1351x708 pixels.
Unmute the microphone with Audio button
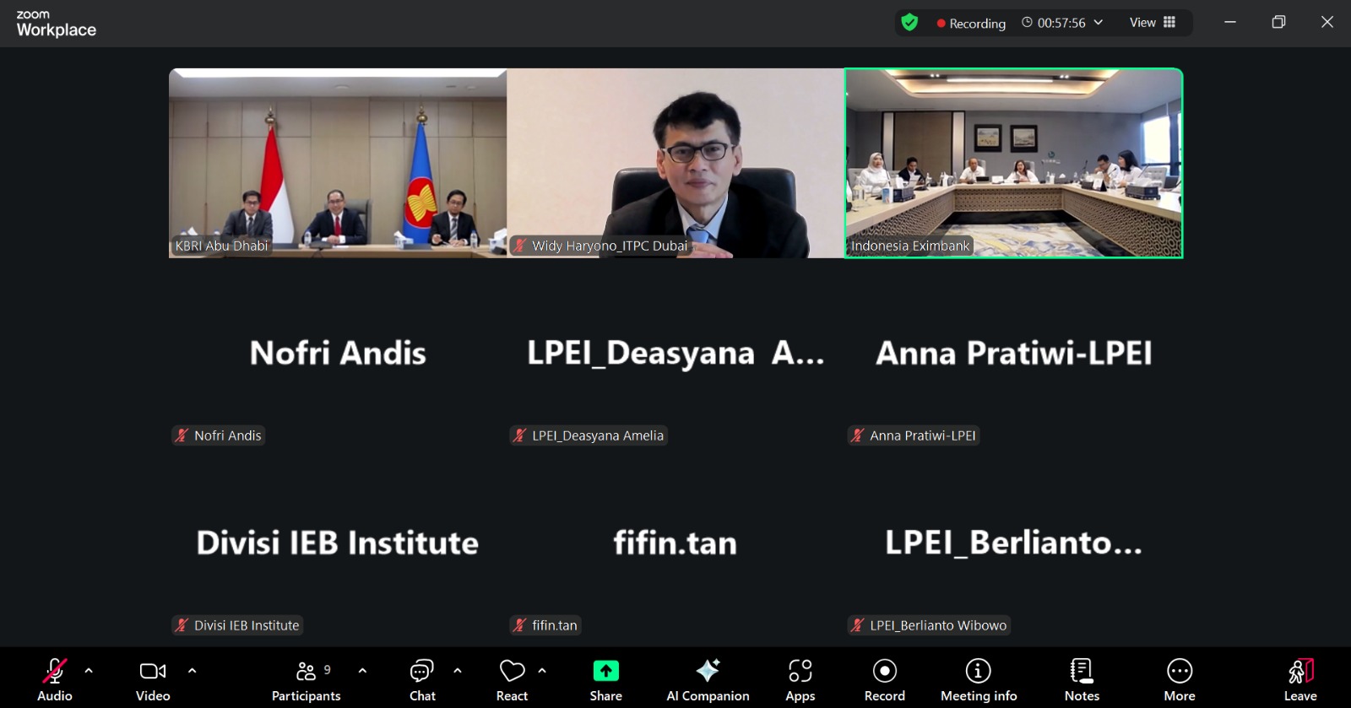pyautogui.click(x=55, y=679)
